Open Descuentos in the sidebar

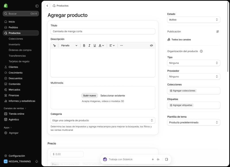[x=21, y=78]
